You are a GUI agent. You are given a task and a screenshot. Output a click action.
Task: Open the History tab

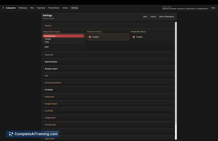(65, 8)
